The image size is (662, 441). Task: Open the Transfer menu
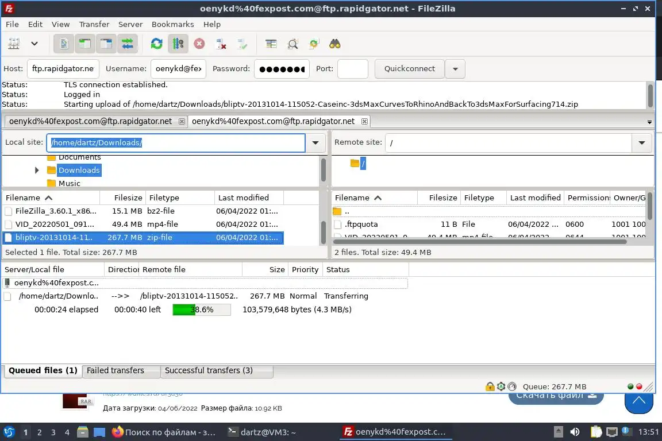point(94,25)
